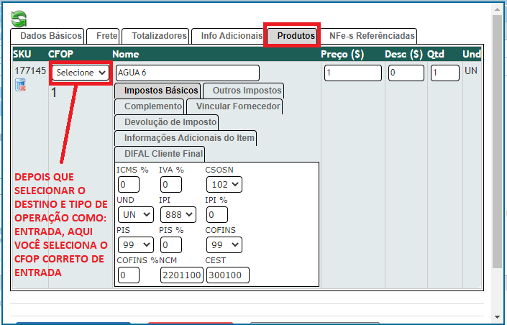Expand the UND dropdown showing UN
The height and width of the screenshot is (325, 507).
point(136,215)
